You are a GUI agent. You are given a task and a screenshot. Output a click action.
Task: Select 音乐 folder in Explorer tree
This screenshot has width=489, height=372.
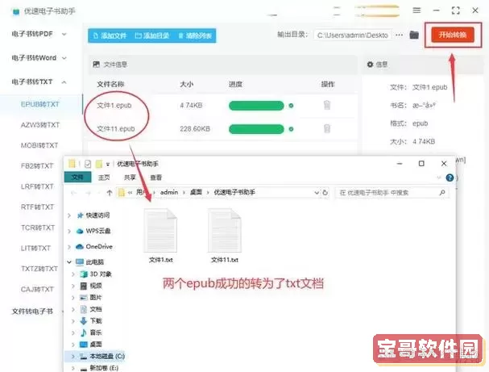tap(91, 332)
